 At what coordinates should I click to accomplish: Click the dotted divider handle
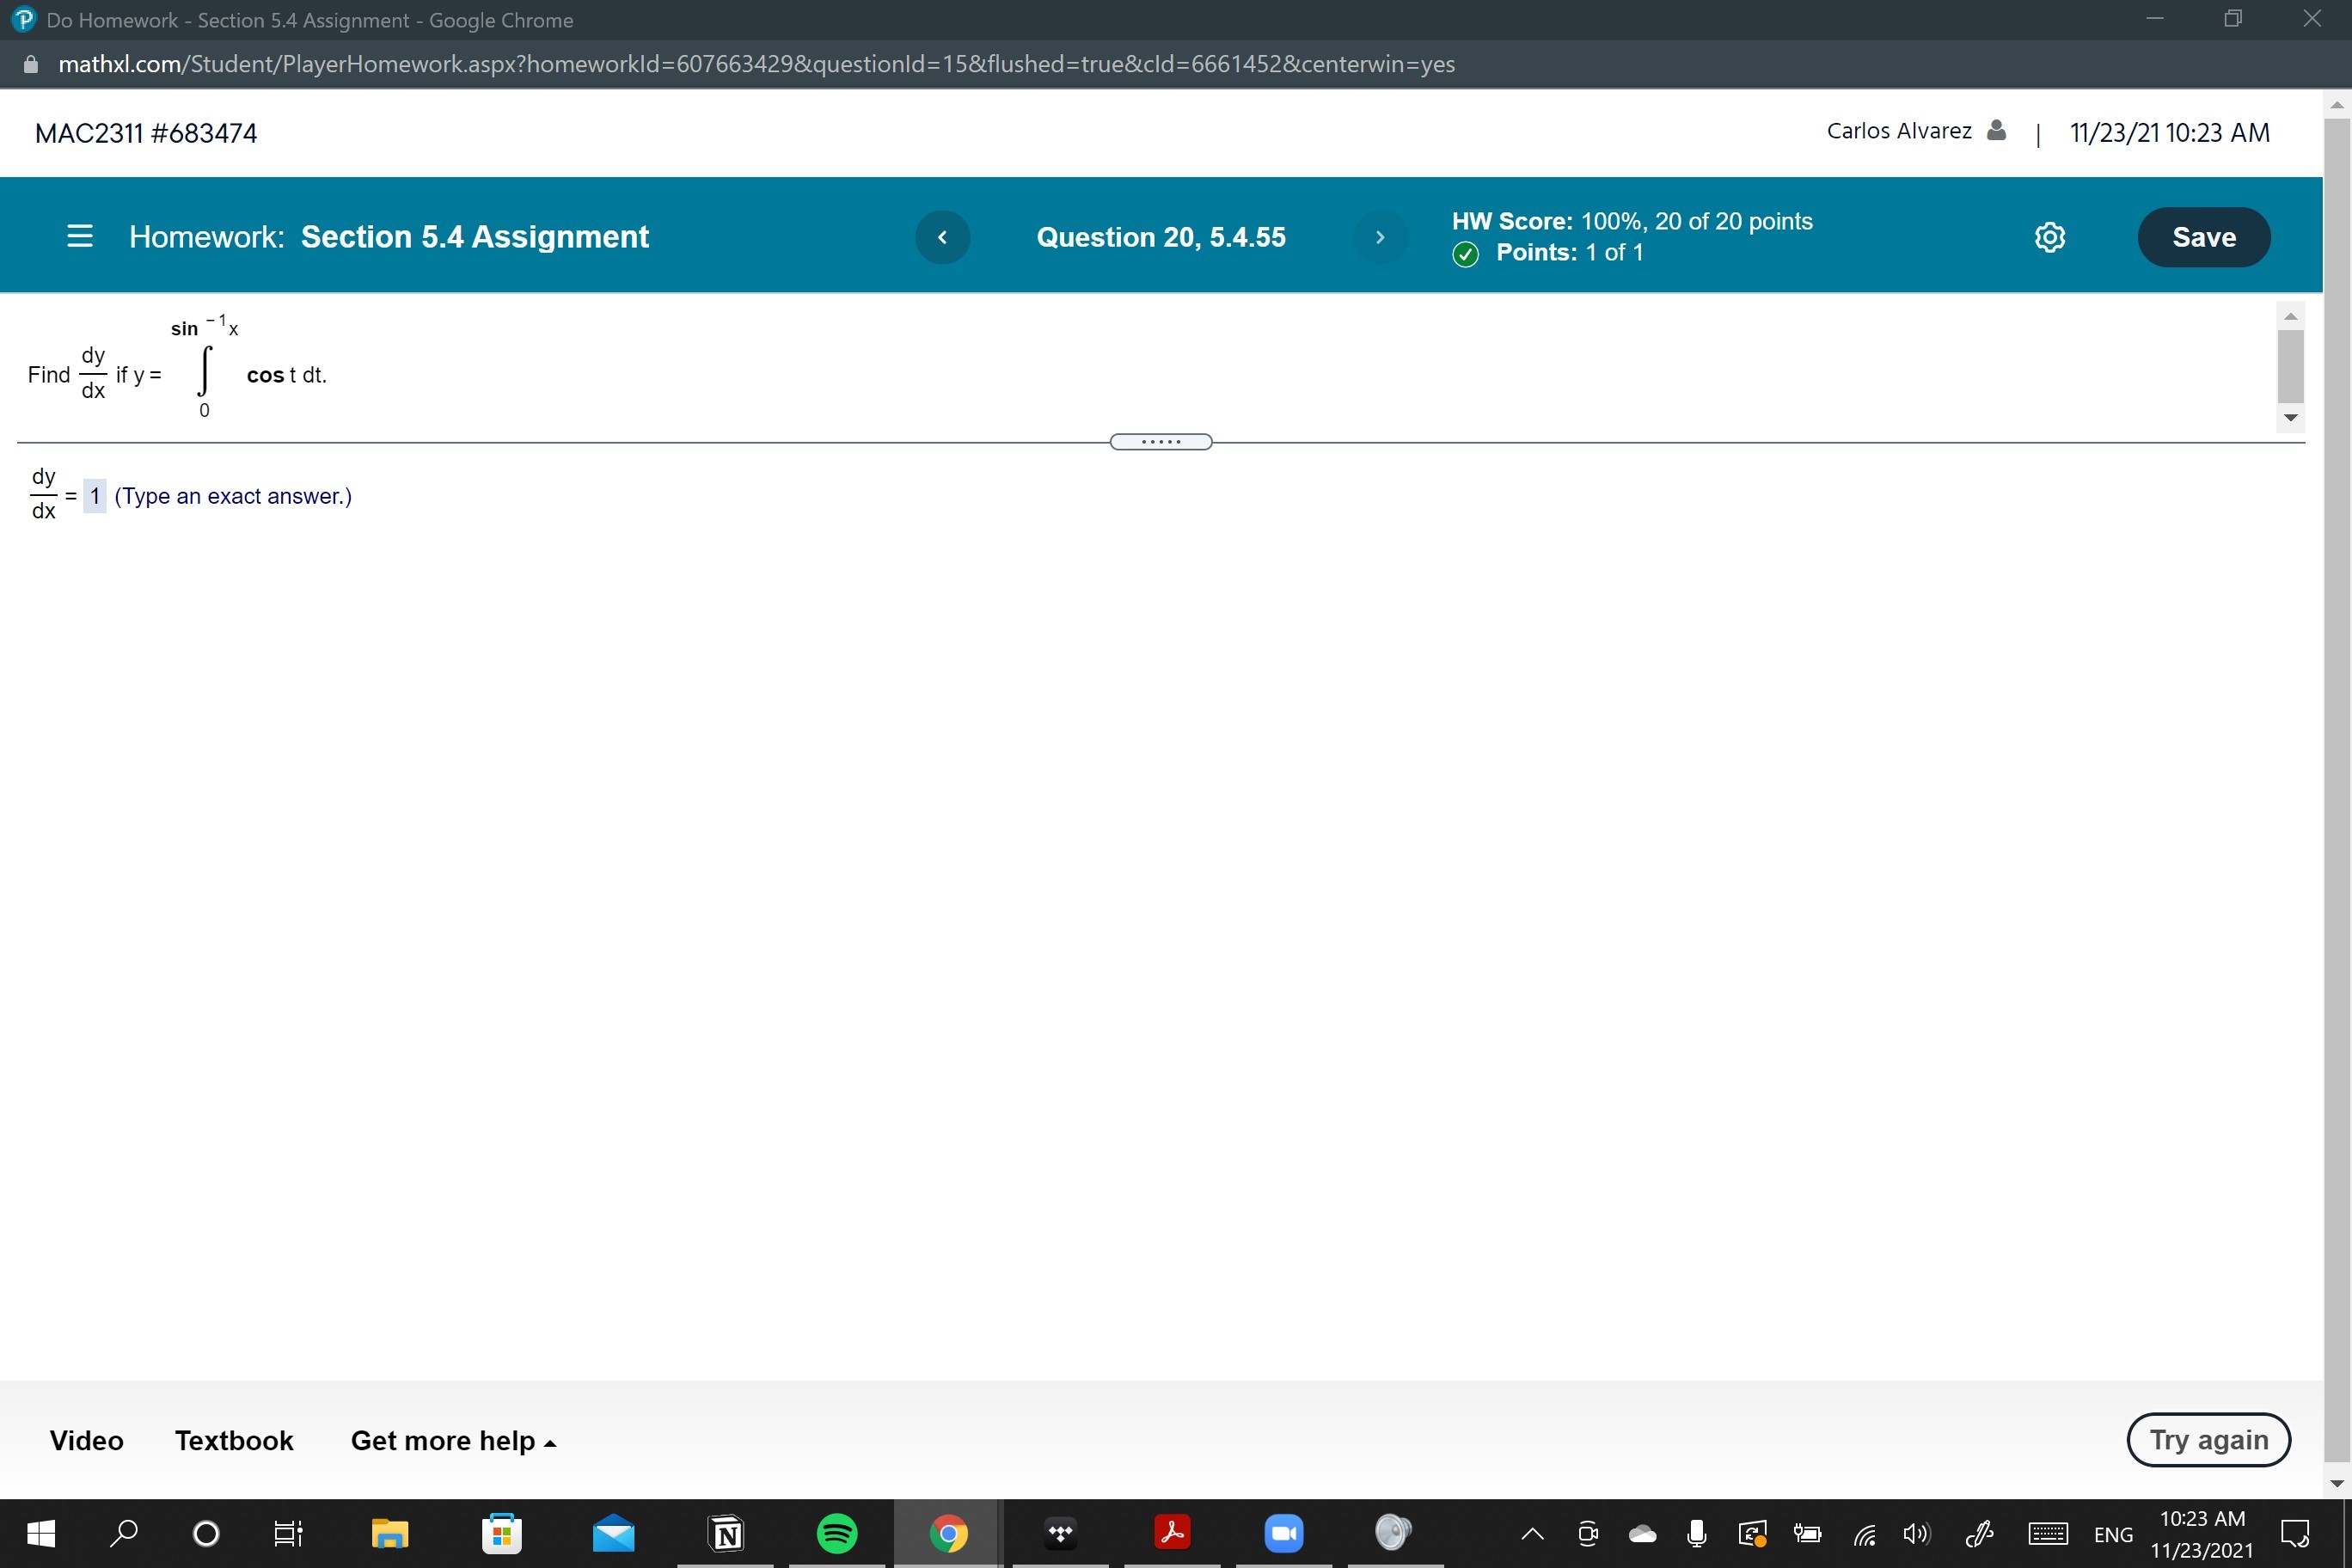tap(1160, 441)
